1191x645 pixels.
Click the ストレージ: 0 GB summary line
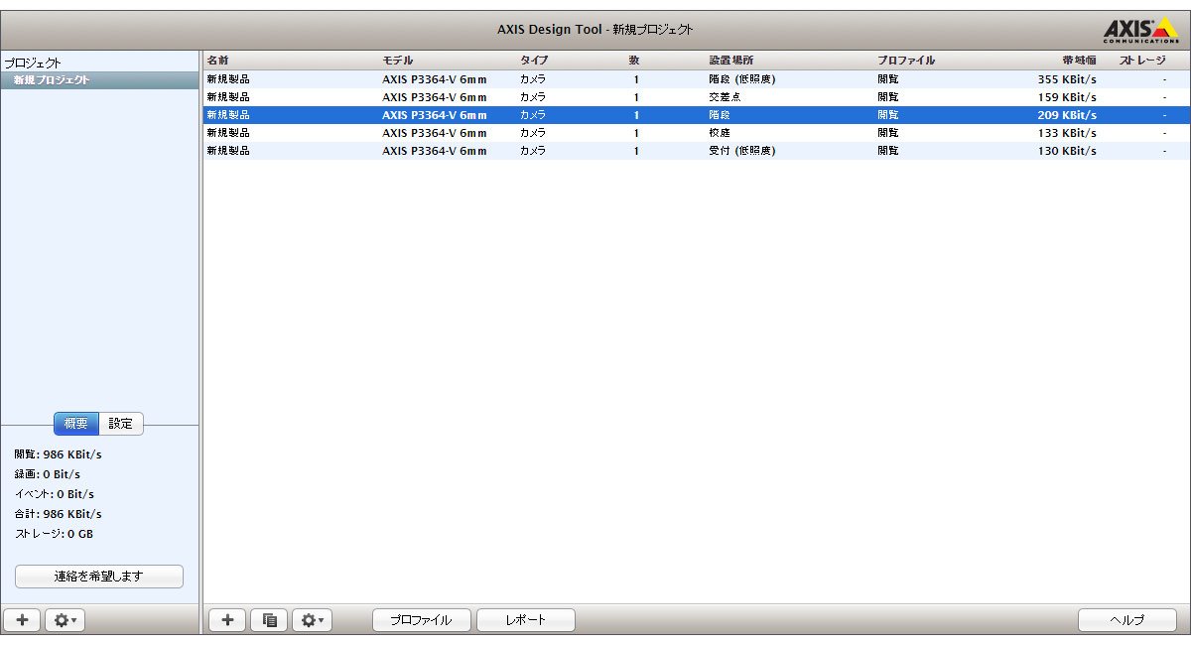pyautogui.click(x=54, y=534)
